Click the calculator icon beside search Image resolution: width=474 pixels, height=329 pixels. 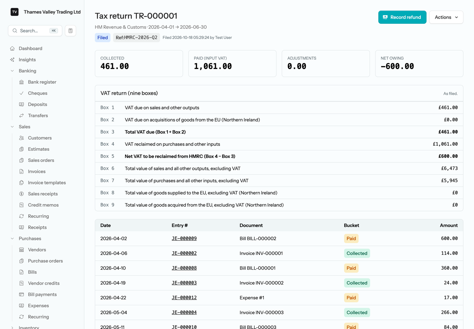click(70, 31)
